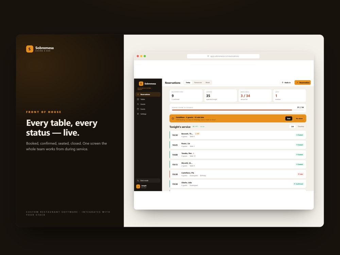The height and width of the screenshot is (255, 340).
Task: Click the orange Reservation button
Action: [303, 83]
